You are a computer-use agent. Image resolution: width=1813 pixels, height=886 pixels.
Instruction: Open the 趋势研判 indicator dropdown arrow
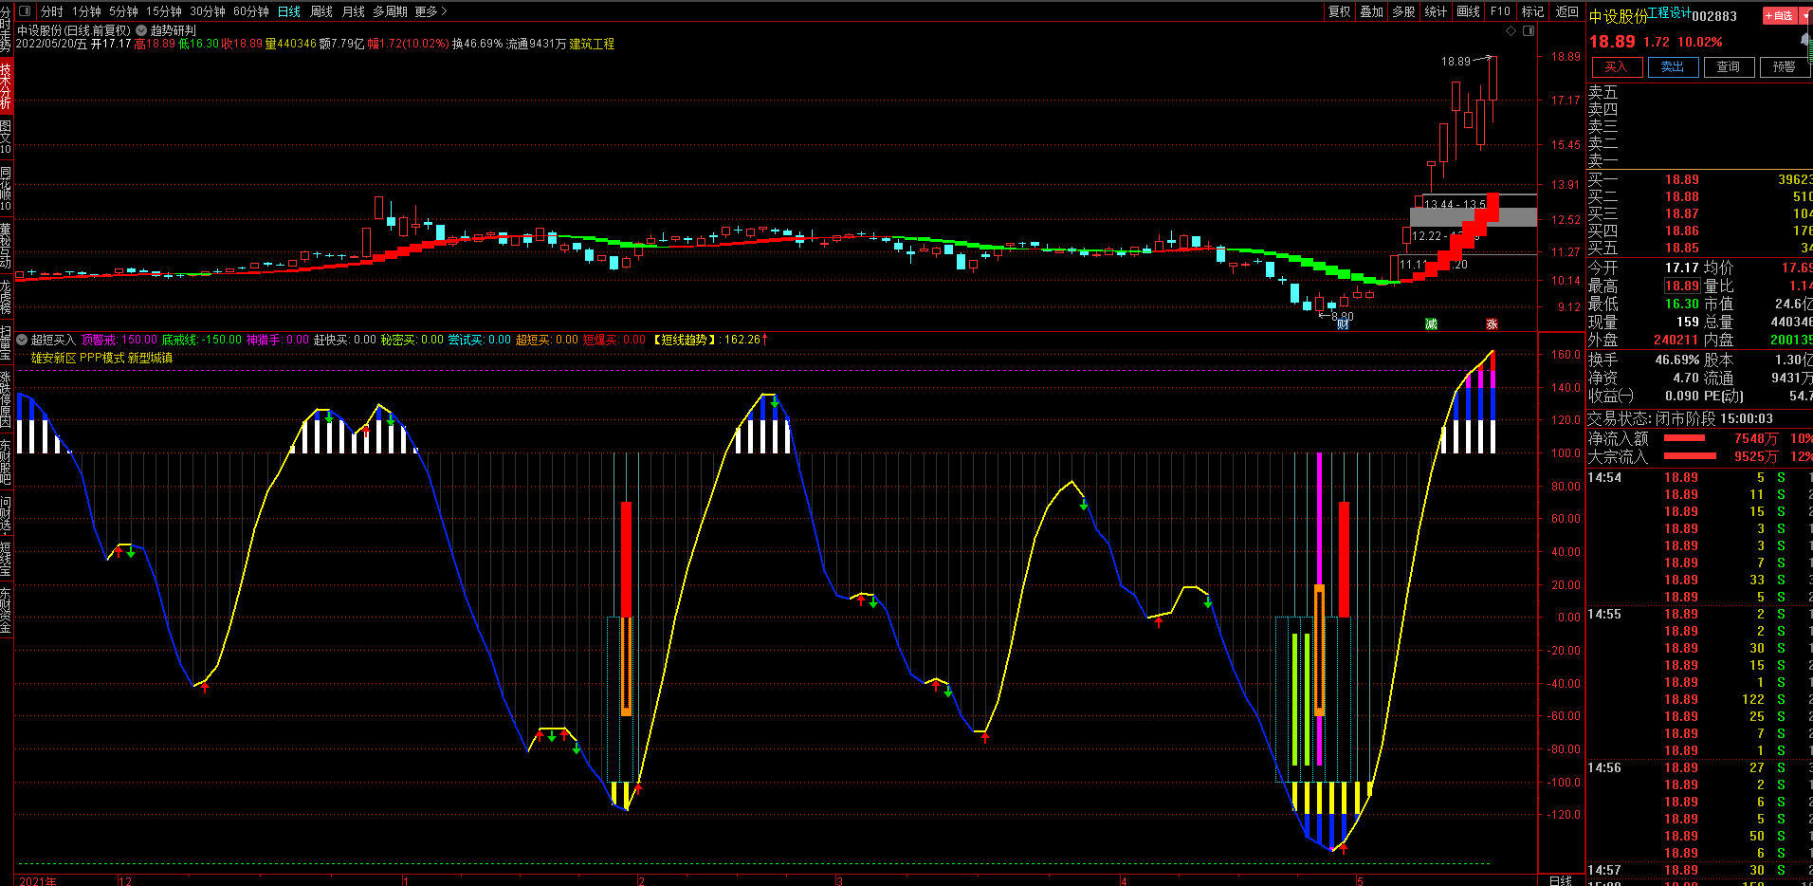pyautogui.click(x=141, y=30)
